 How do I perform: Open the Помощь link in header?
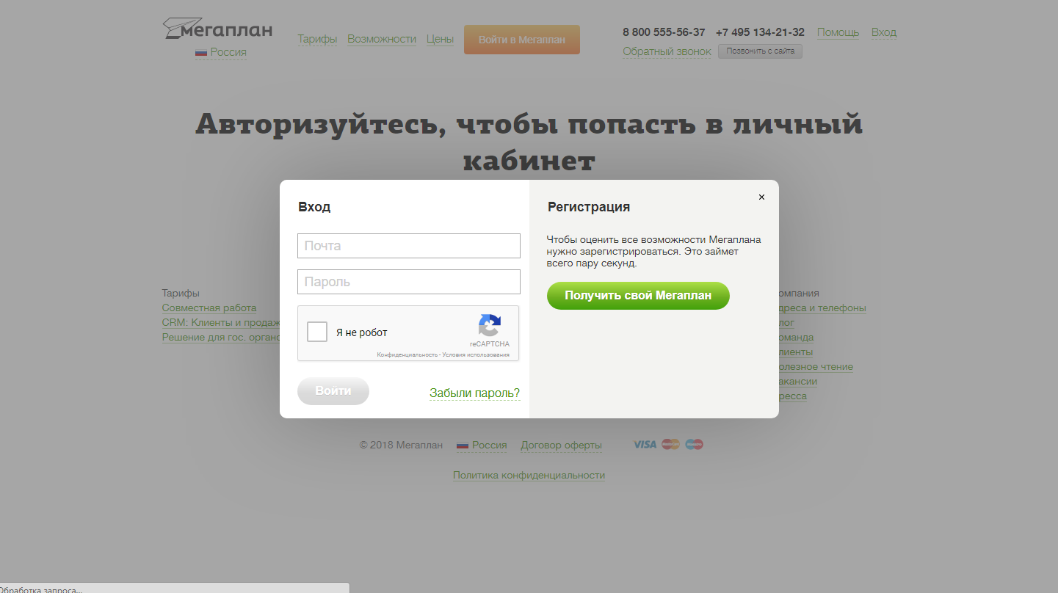pyautogui.click(x=838, y=32)
